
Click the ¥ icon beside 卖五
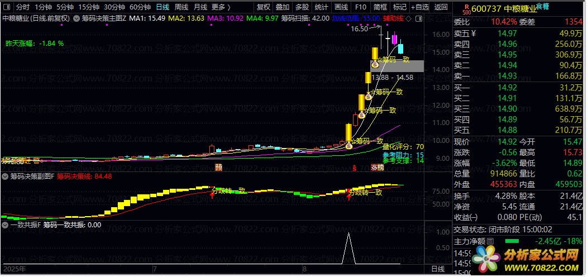tap(474, 34)
